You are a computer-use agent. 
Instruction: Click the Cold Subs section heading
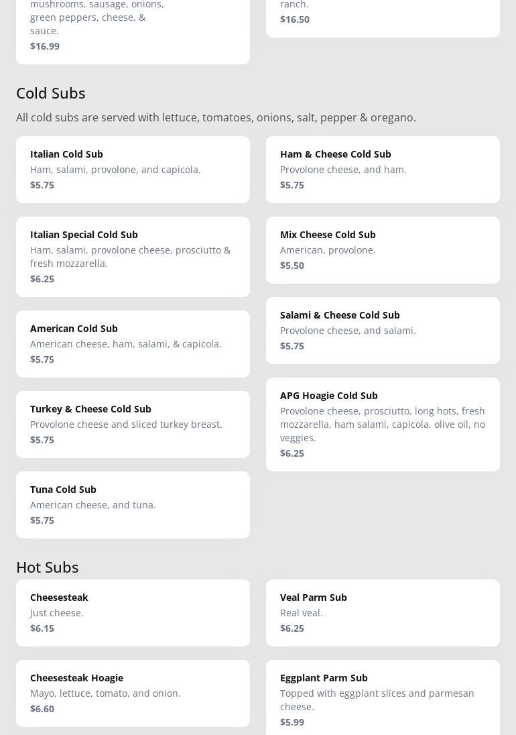[51, 93]
